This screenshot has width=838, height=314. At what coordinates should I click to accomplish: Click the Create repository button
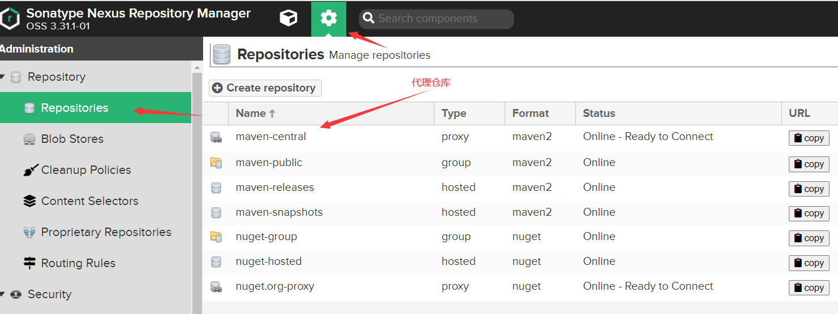point(265,88)
